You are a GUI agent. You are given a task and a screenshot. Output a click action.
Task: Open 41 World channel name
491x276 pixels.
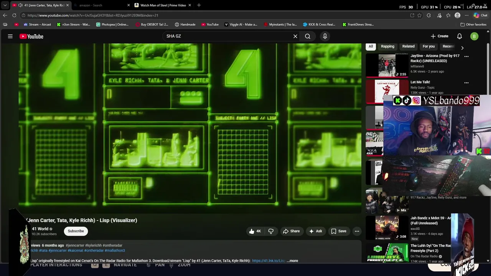40,229
